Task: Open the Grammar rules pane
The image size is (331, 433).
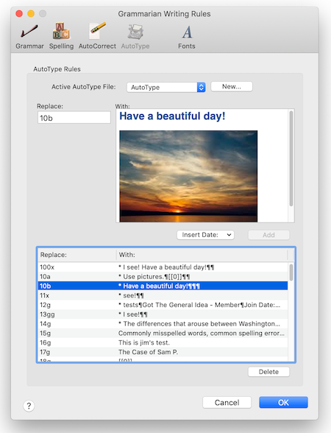Action: click(29, 36)
